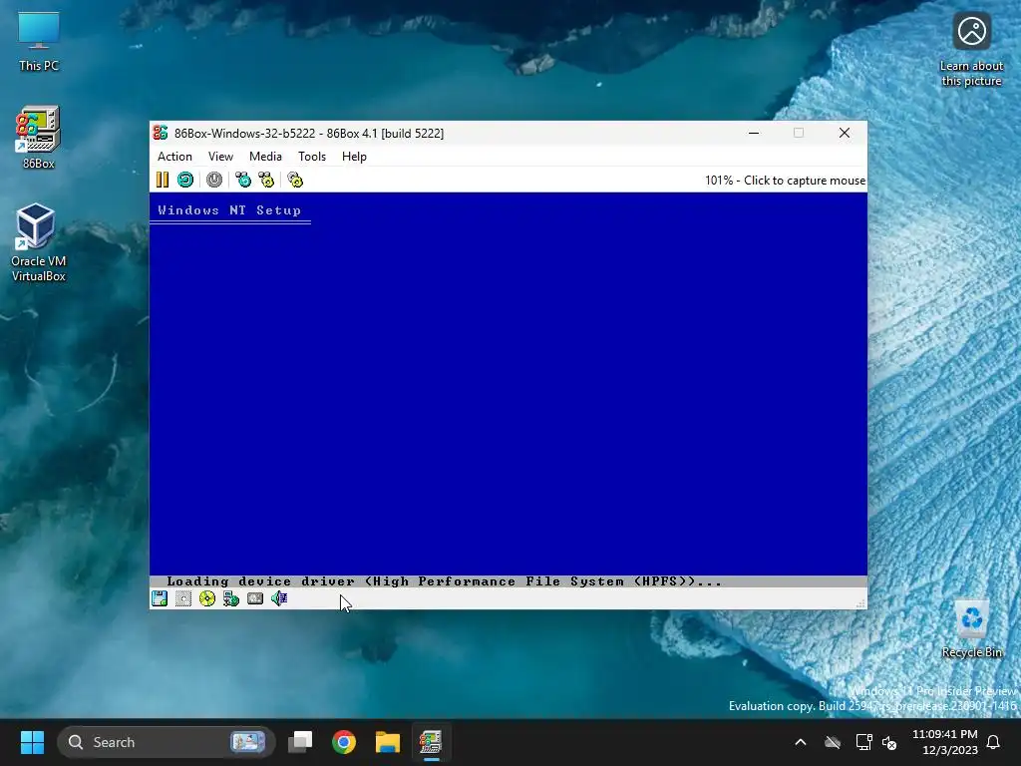The height and width of the screenshot is (766, 1021).
Task: Click the OneDrive cloud tray icon
Action: click(x=833, y=742)
